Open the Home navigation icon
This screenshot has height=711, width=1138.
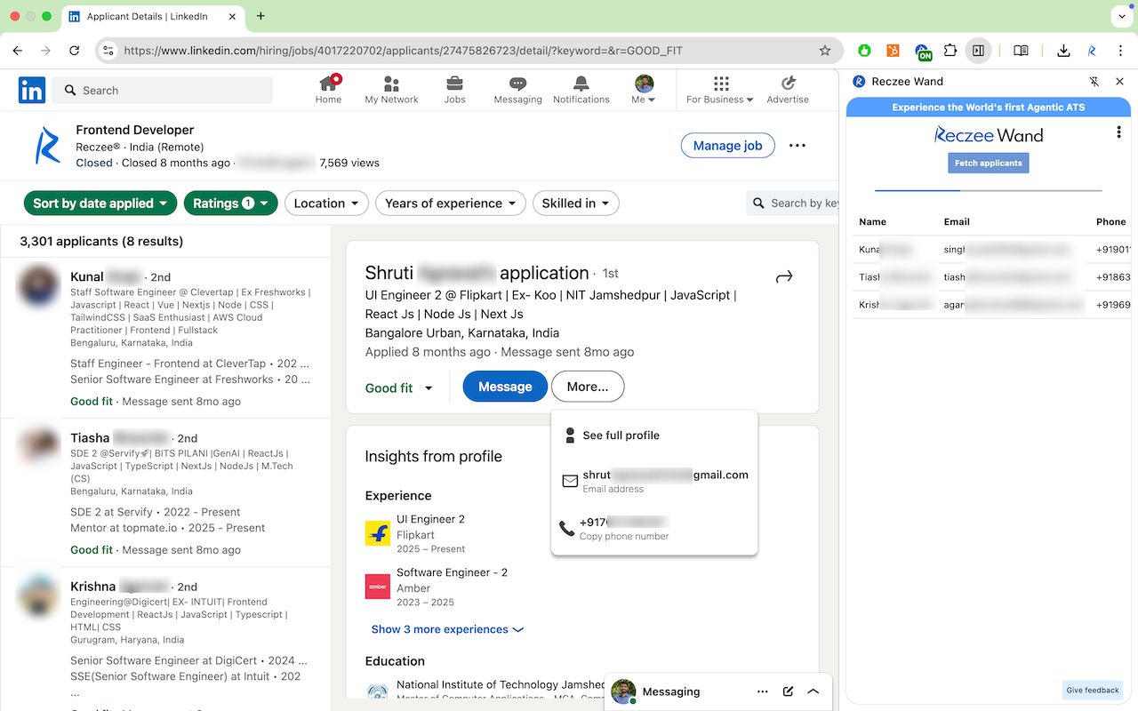pos(328,90)
